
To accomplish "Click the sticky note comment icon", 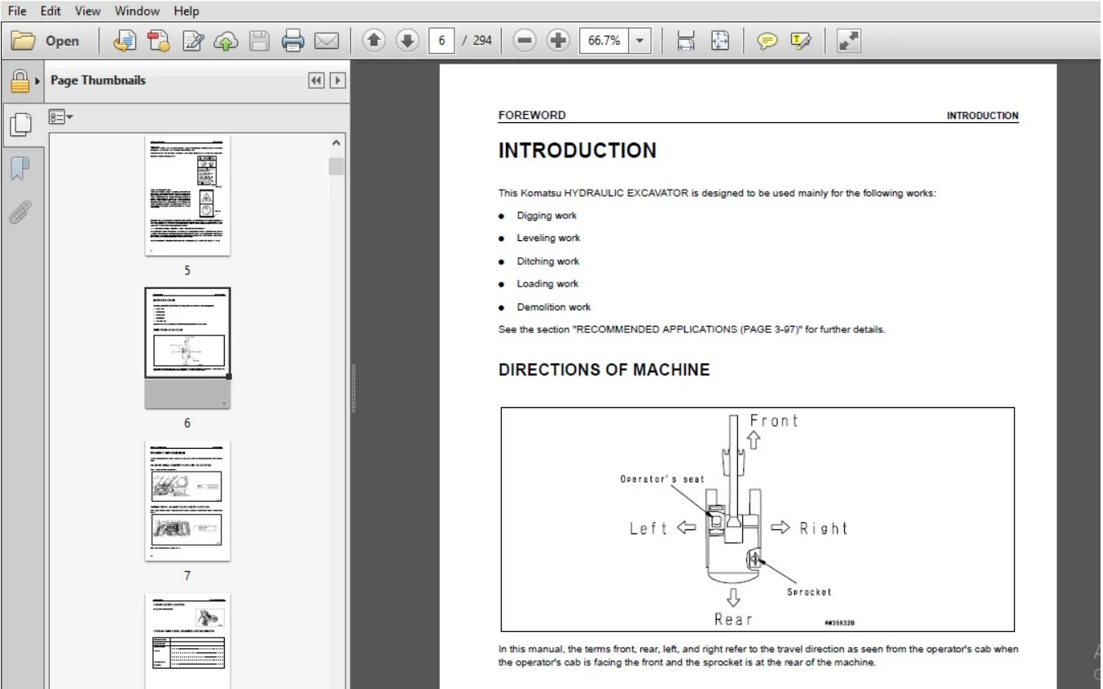I will 767,40.
